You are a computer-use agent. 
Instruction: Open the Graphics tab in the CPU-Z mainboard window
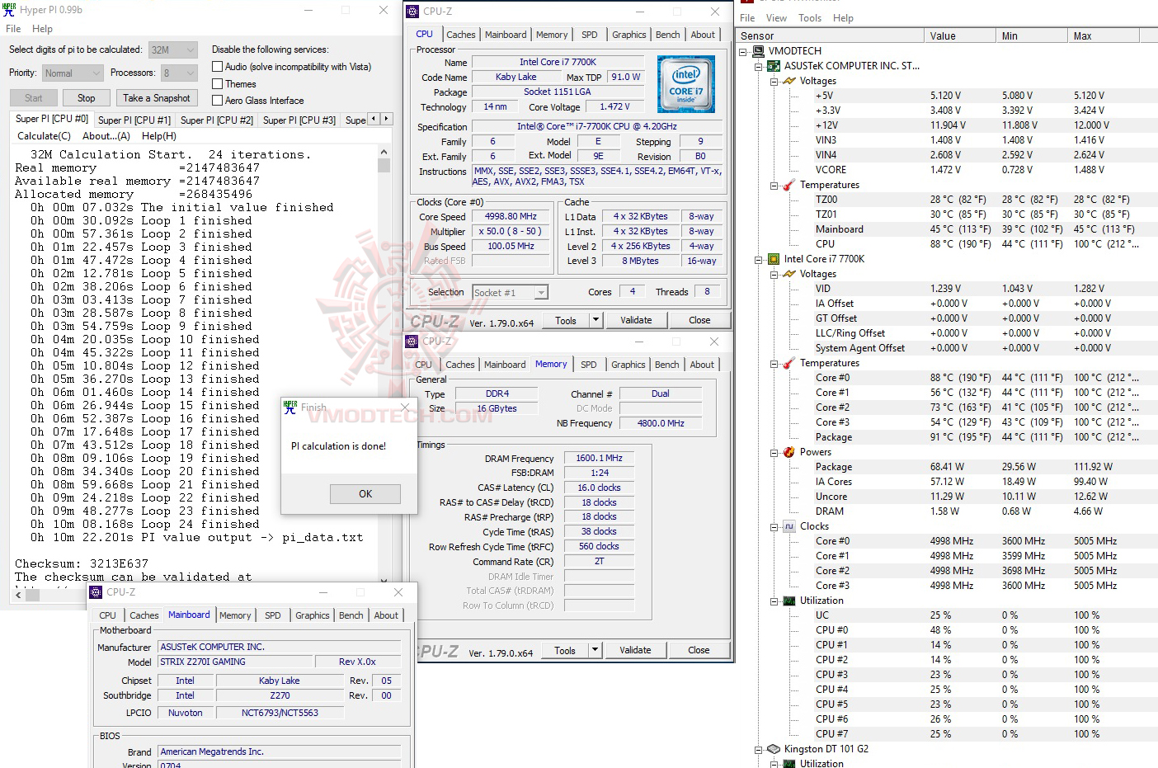coord(313,615)
